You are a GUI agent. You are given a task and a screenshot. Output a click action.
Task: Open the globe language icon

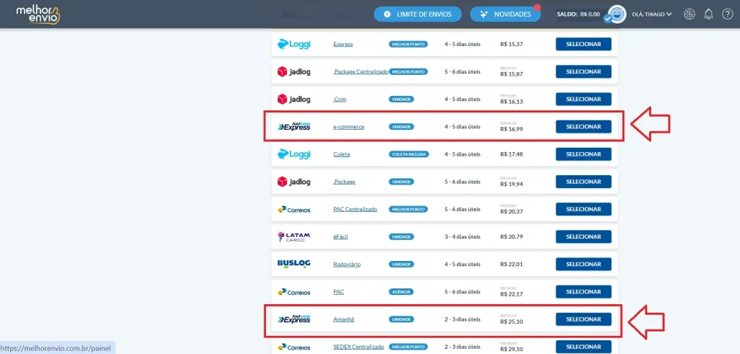689,14
